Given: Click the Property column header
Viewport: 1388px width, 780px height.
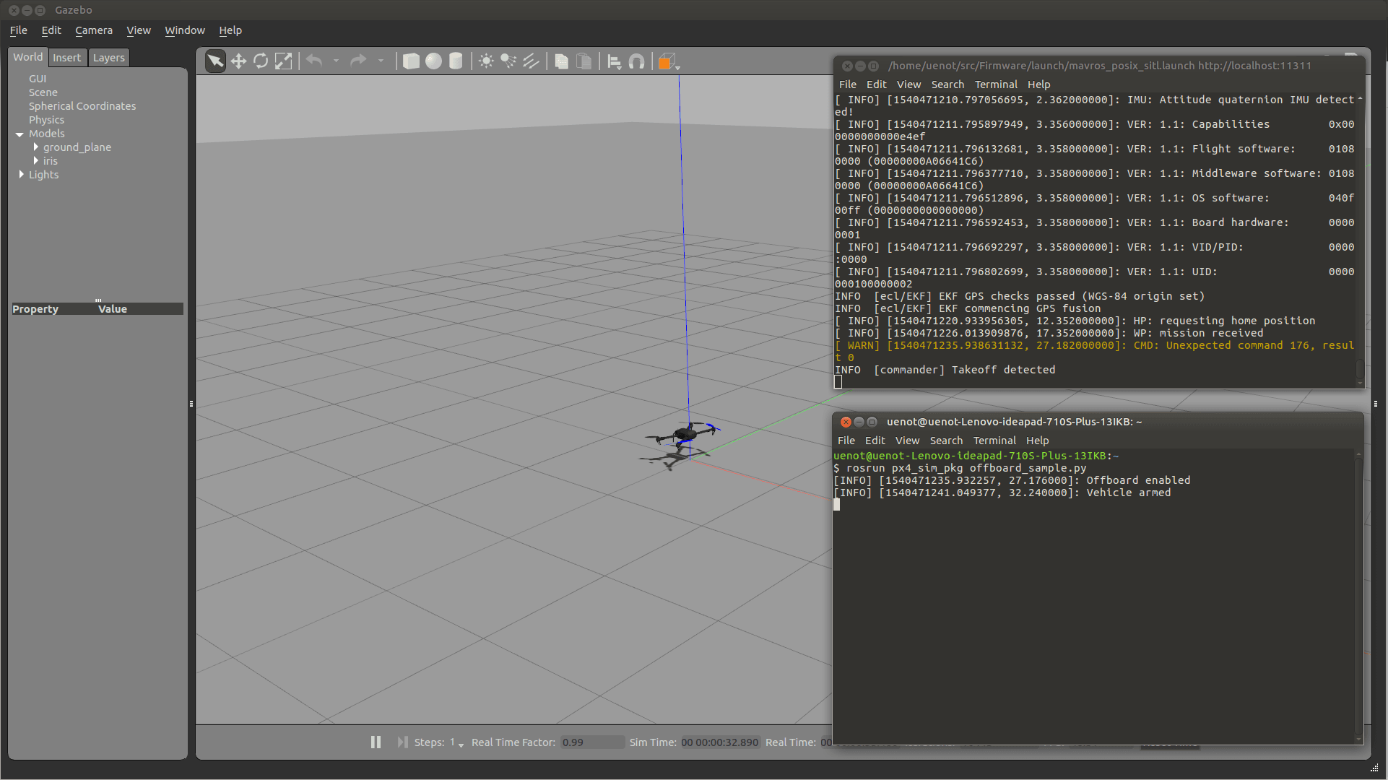Looking at the screenshot, I should click(x=35, y=309).
